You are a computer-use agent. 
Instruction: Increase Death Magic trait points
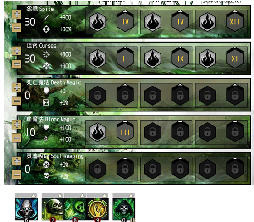(x=17, y=88)
